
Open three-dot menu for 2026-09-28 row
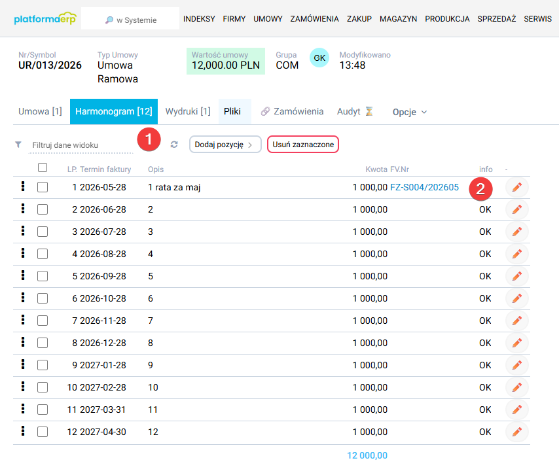(23, 275)
